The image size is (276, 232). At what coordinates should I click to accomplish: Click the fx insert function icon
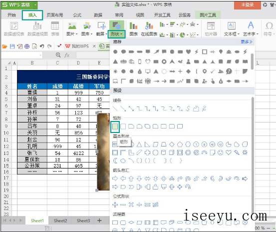(67, 55)
